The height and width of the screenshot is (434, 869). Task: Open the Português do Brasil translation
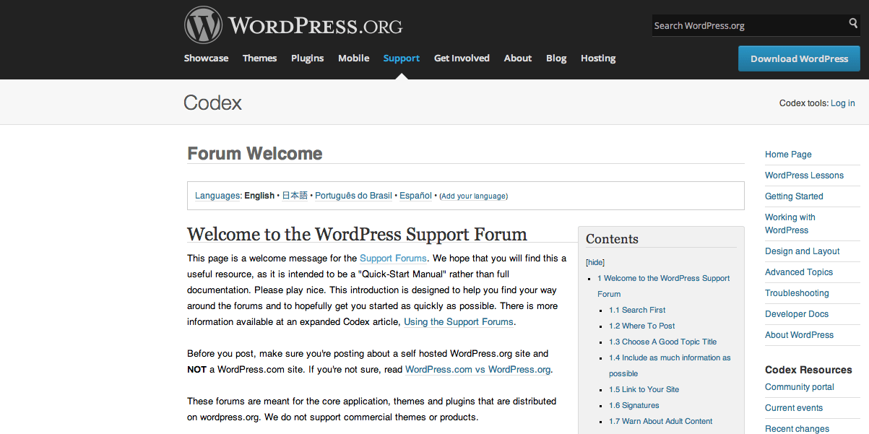pos(353,195)
